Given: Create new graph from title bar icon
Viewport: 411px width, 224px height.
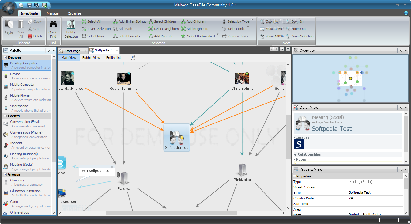Looking at the screenshot, I should 21,5.
